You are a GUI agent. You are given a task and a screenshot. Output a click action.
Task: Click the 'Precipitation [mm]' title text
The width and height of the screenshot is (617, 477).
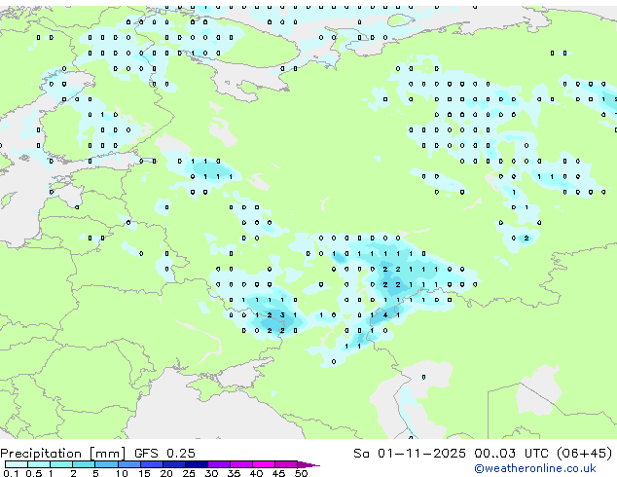click(x=63, y=454)
